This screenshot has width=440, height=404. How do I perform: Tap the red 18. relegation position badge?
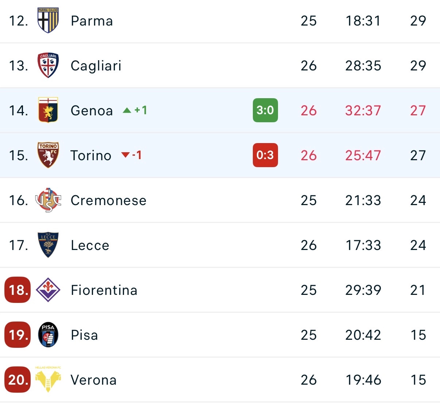click(18, 290)
